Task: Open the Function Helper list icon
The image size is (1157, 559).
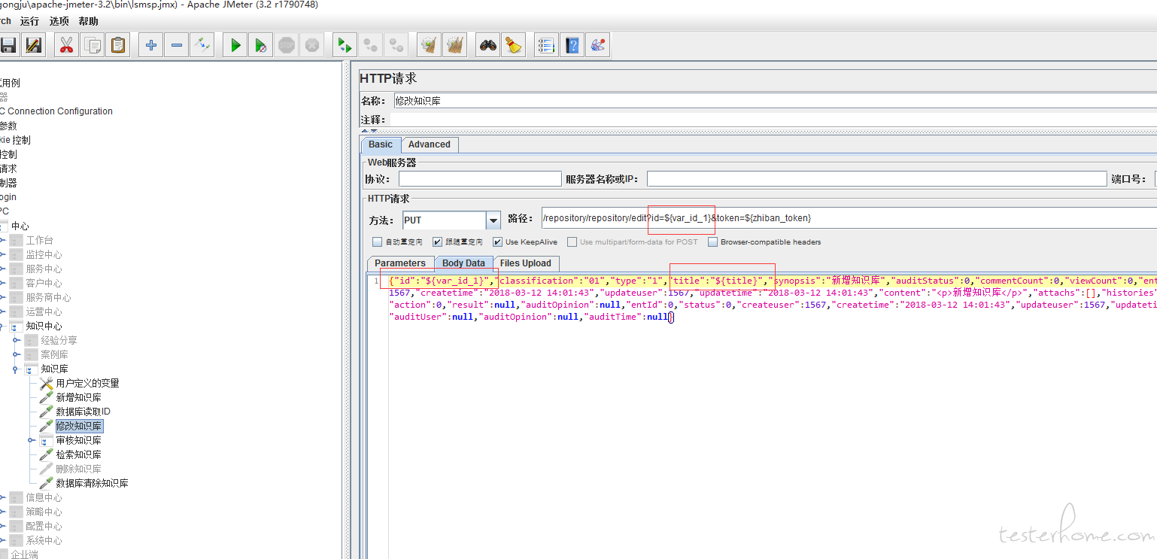Action: tap(547, 45)
